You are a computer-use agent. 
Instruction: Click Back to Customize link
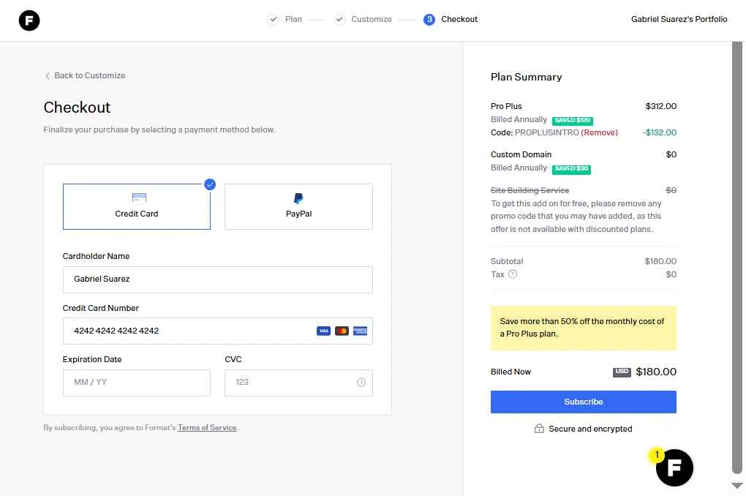point(89,75)
